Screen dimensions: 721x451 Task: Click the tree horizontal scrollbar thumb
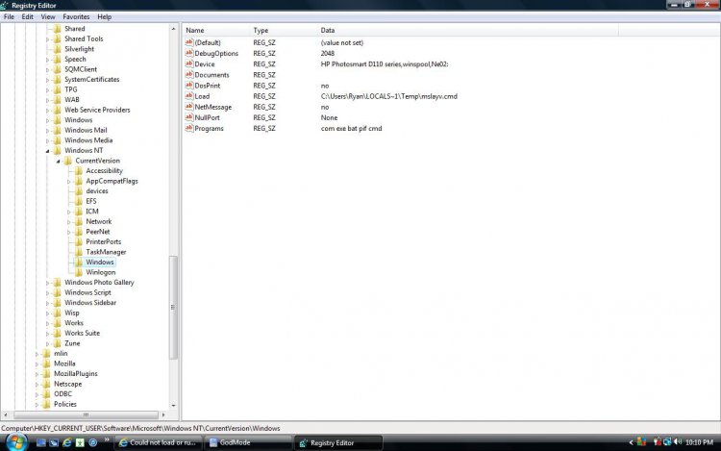coord(86,414)
